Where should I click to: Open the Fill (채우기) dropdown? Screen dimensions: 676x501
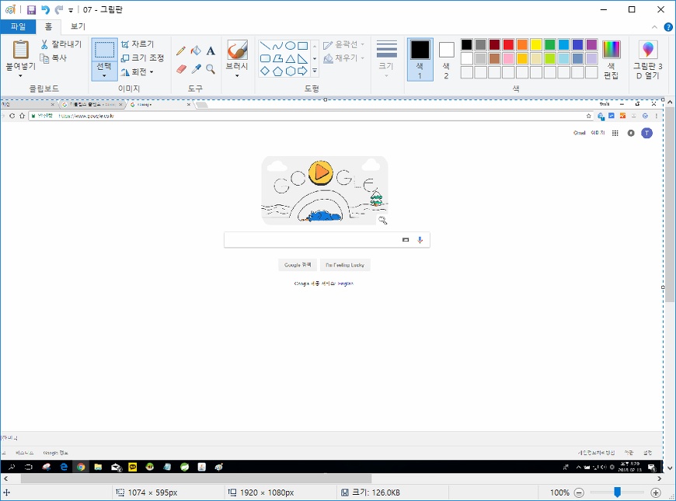coord(344,57)
